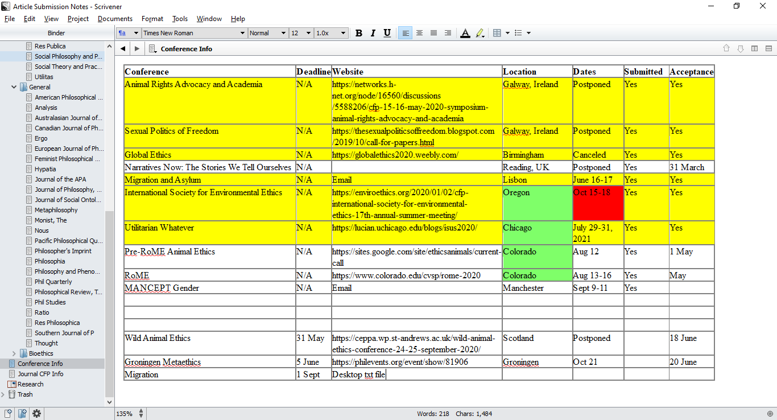
Task: Select Journal CFP Info document
Action: (41, 374)
